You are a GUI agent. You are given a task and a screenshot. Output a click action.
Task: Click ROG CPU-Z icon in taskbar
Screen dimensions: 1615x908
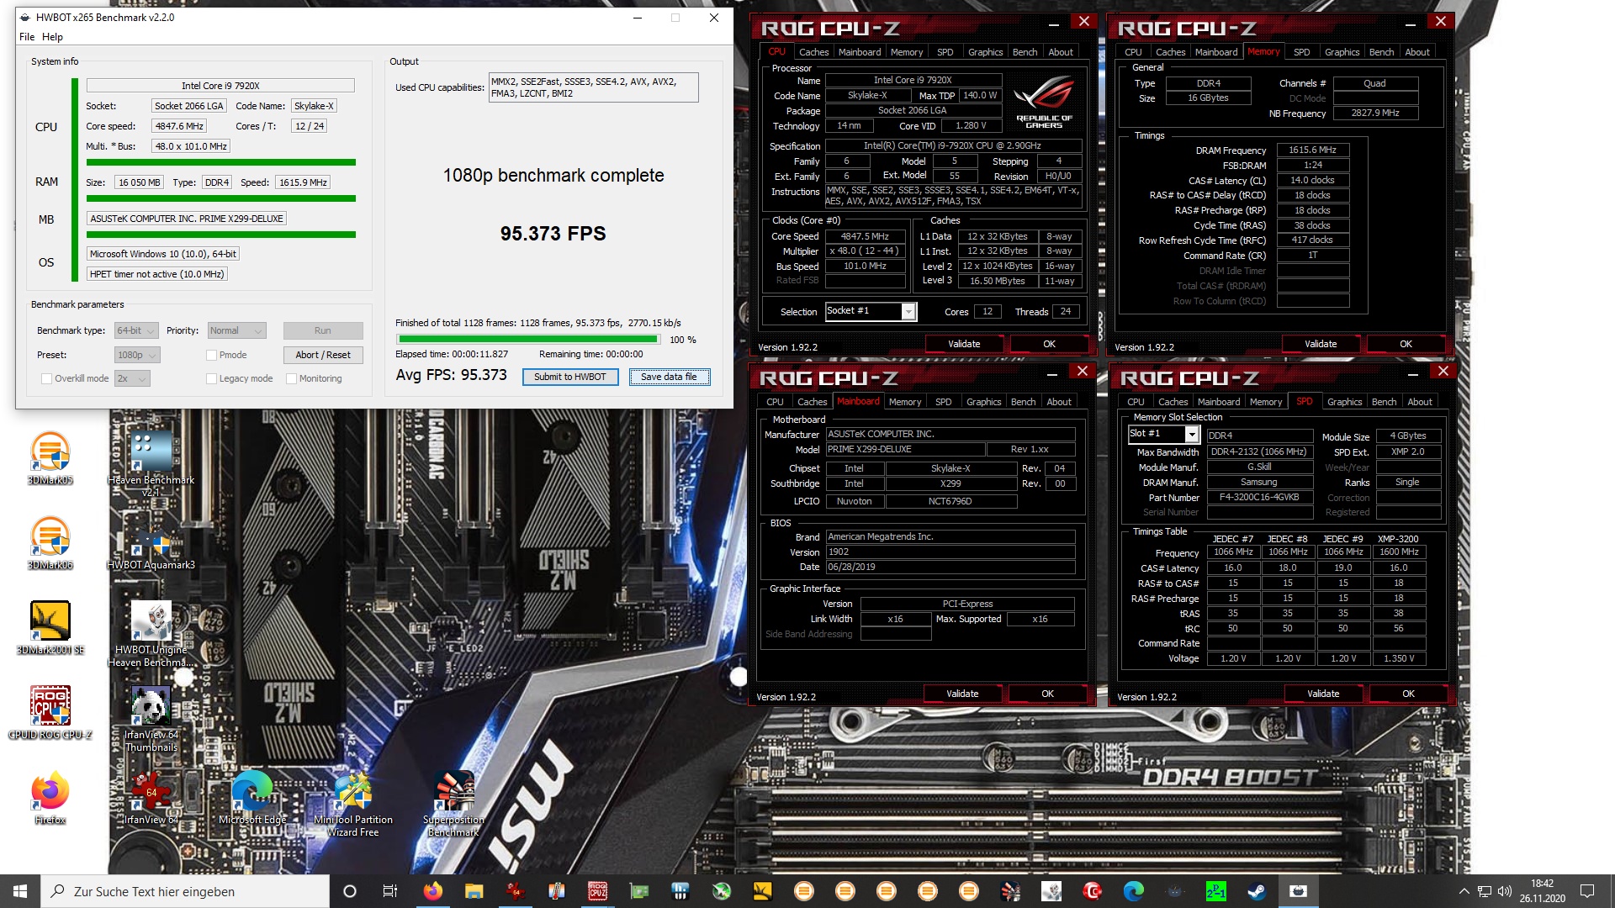[597, 891]
